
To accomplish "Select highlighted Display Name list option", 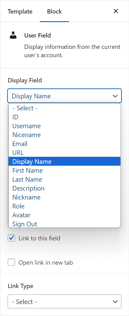I will click(64, 161).
